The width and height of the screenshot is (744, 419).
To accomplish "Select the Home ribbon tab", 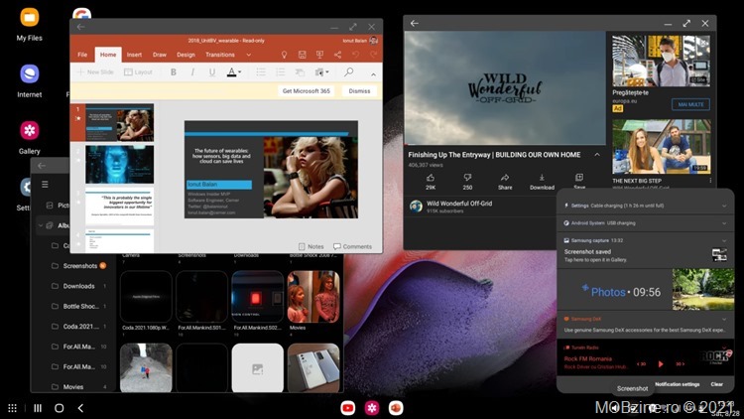I will pos(108,55).
